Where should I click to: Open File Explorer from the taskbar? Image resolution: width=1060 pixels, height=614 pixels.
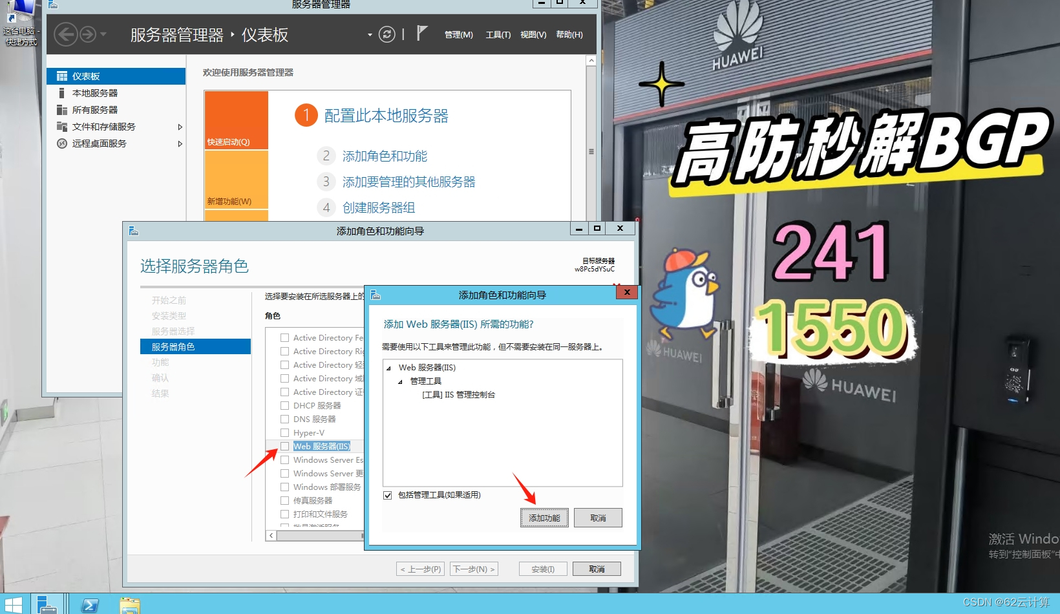pyautogui.click(x=129, y=605)
